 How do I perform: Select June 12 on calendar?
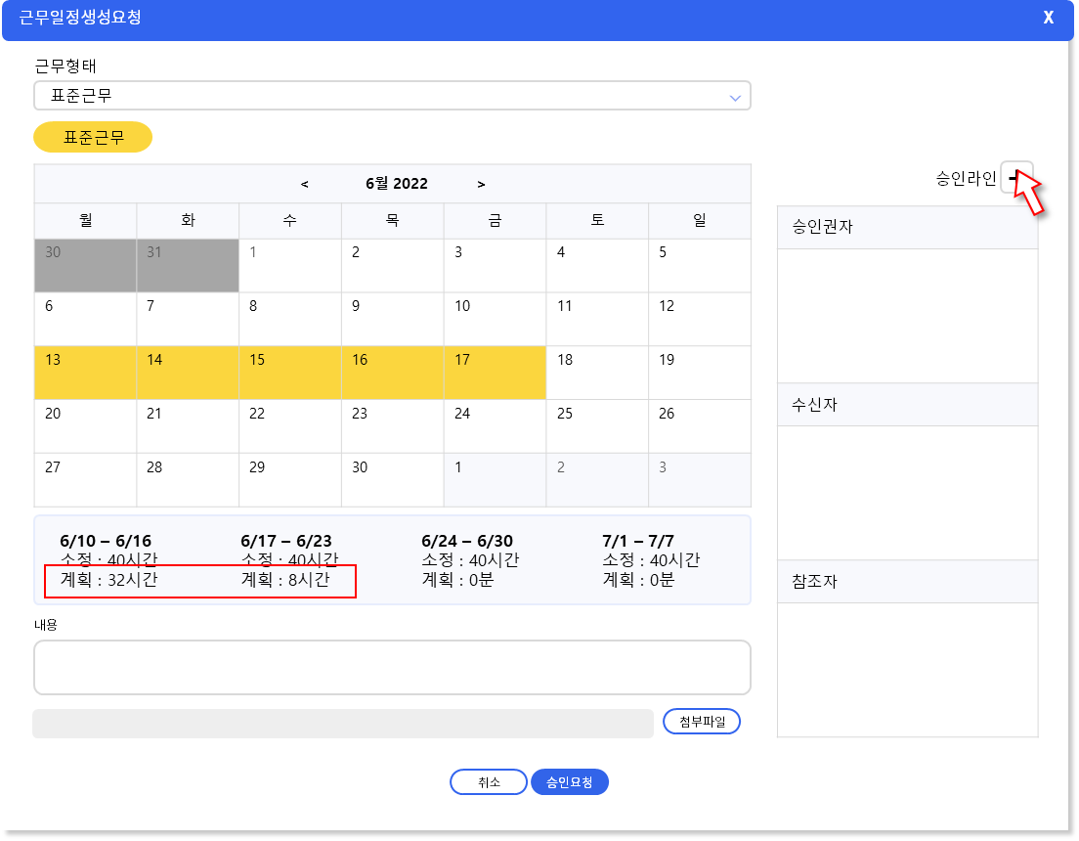(700, 319)
